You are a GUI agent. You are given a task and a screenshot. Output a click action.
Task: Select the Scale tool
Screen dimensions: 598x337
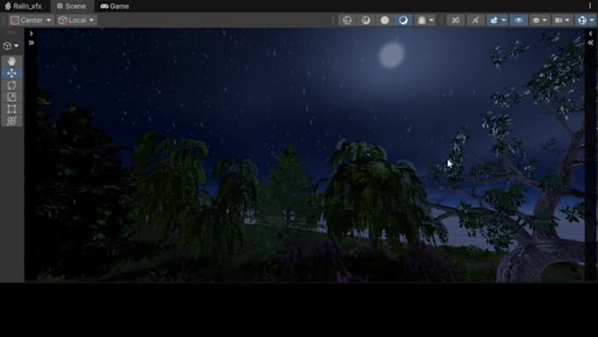click(x=11, y=98)
